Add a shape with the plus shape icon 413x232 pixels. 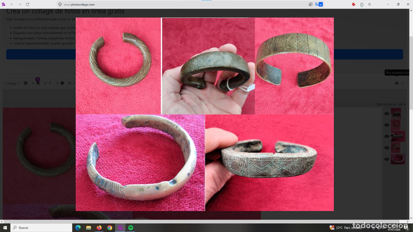coord(61,83)
